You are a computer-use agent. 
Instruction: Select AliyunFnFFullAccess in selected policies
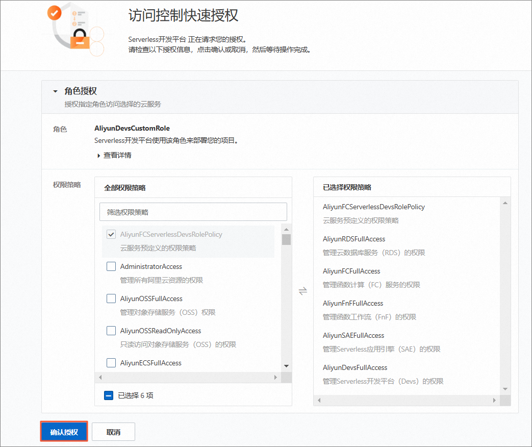pos(353,303)
